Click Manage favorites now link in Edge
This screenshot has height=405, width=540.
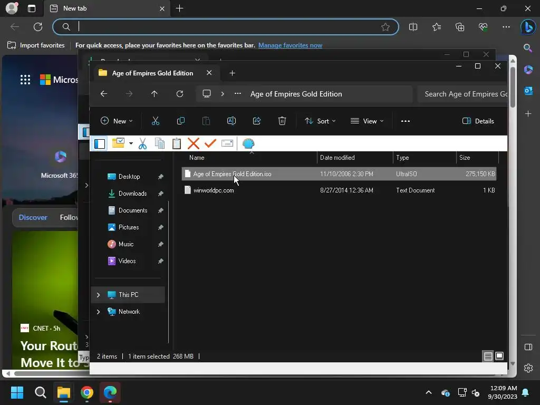tap(290, 45)
